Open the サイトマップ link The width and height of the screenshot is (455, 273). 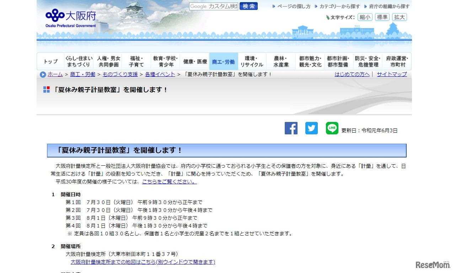click(x=392, y=74)
